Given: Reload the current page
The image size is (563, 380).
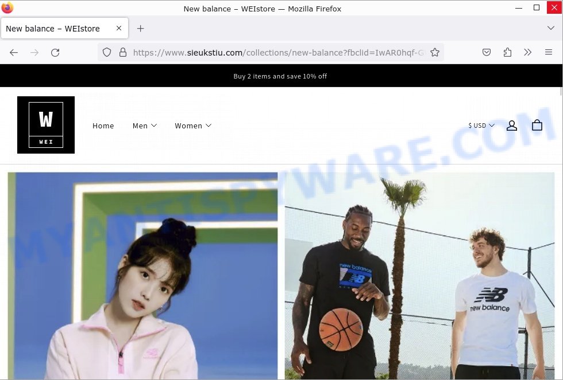Looking at the screenshot, I should tap(55, 53).
